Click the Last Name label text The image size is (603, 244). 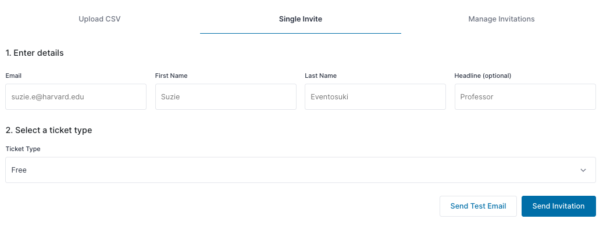[321, 76]
